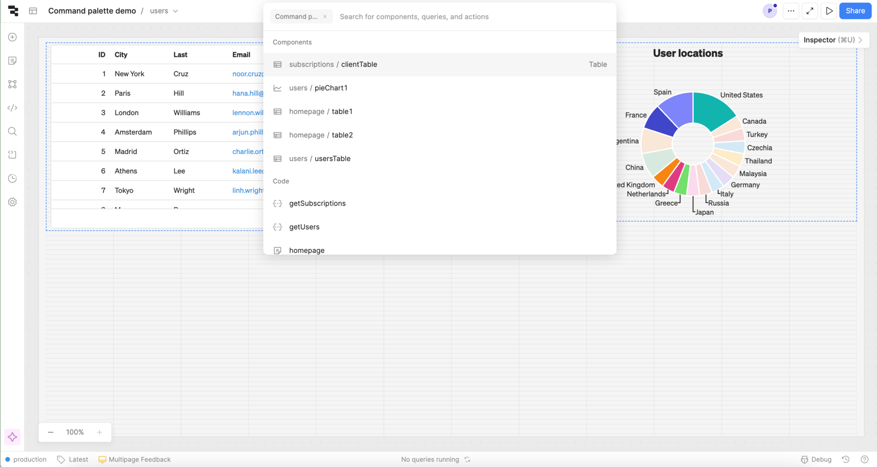
Task: Open the Debug console
Action: pyautogui.click(x=816, y=459)
